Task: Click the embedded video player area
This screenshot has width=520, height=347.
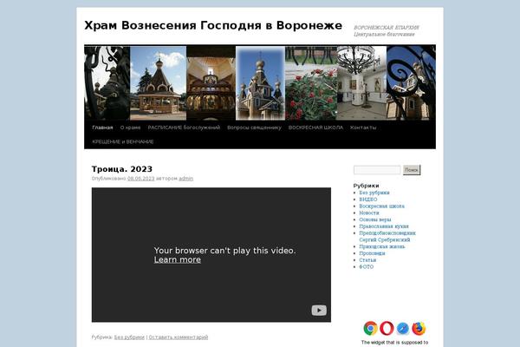Action: pos(211,255)
